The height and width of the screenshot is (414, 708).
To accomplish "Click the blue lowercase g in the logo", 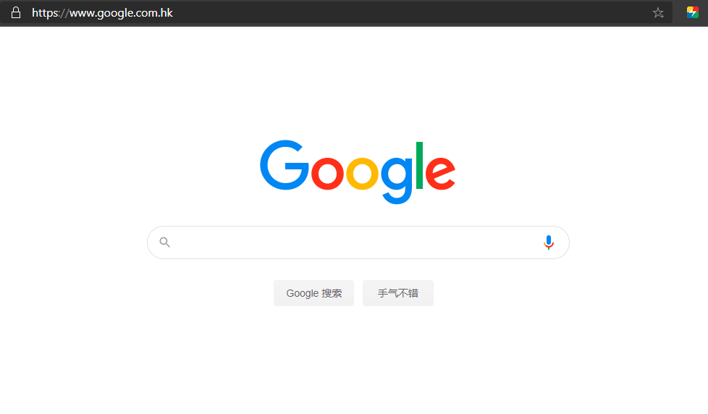I will (397, 180).
